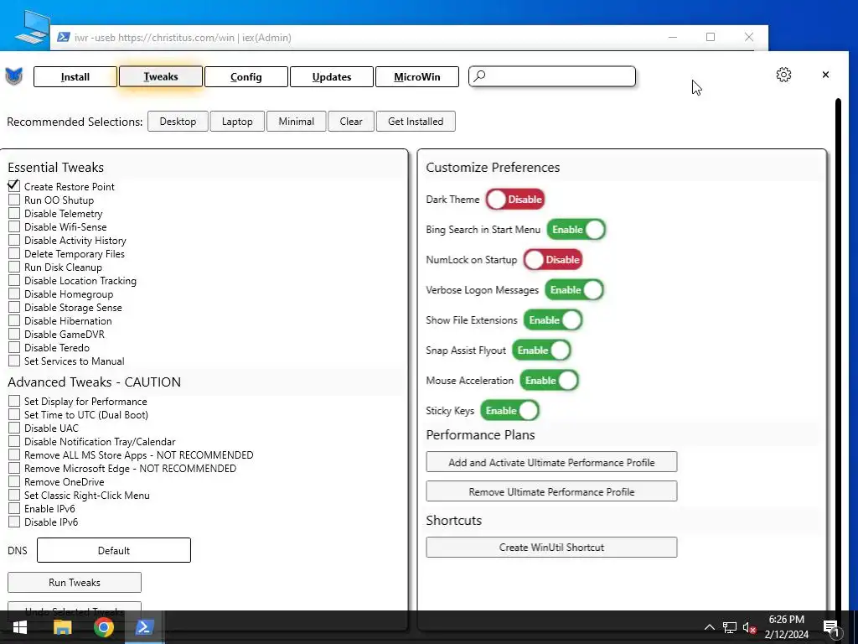Screen dimensions: 858x644
Task: Select the Tweaks tab
Action: coord(160,76)
